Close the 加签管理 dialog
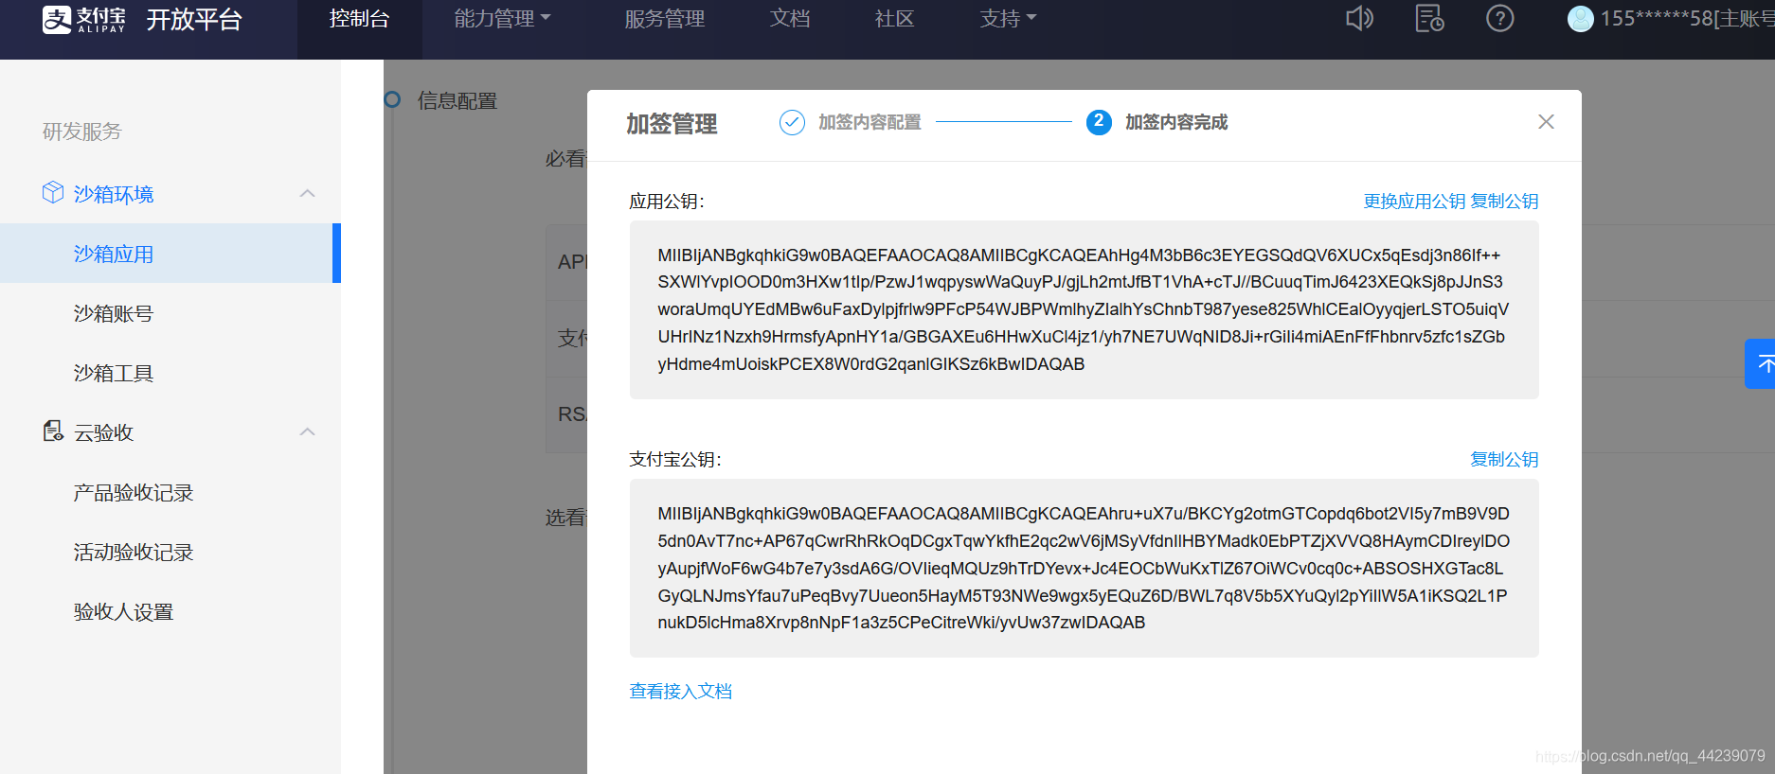The image size is (1775, 774). click(x=1546, y=122)
